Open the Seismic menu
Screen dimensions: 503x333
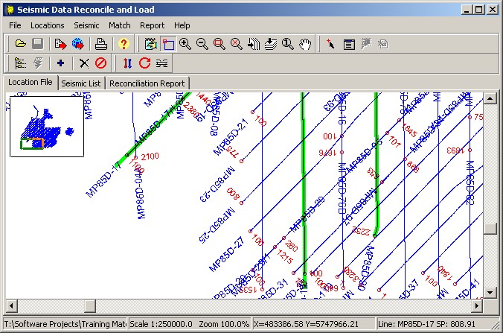coord(86,25)
